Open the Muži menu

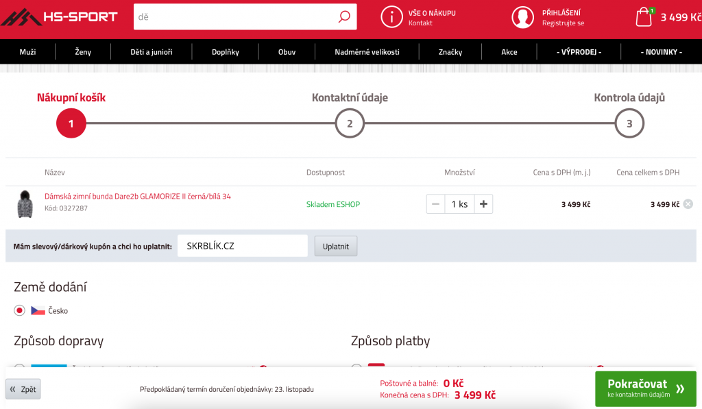coord(27,52)
